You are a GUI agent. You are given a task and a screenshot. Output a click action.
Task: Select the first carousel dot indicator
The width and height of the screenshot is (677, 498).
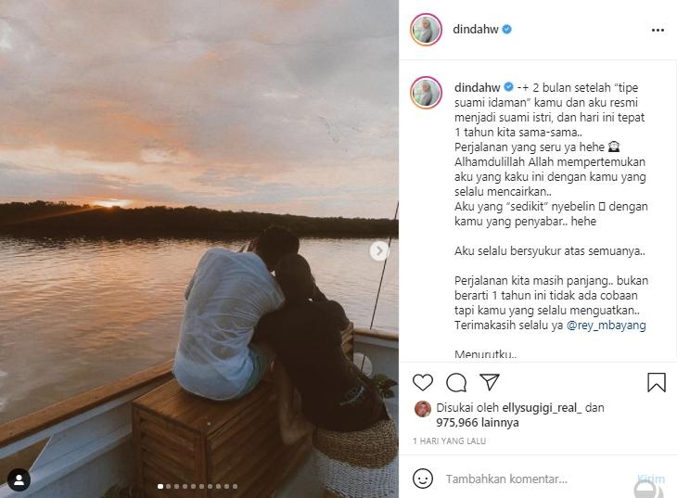(160, 486)
